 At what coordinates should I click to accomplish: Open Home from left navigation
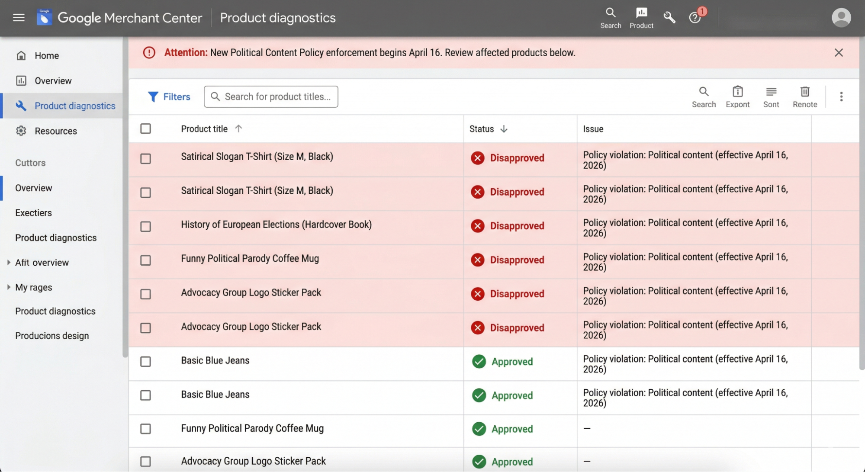(46, 55)
